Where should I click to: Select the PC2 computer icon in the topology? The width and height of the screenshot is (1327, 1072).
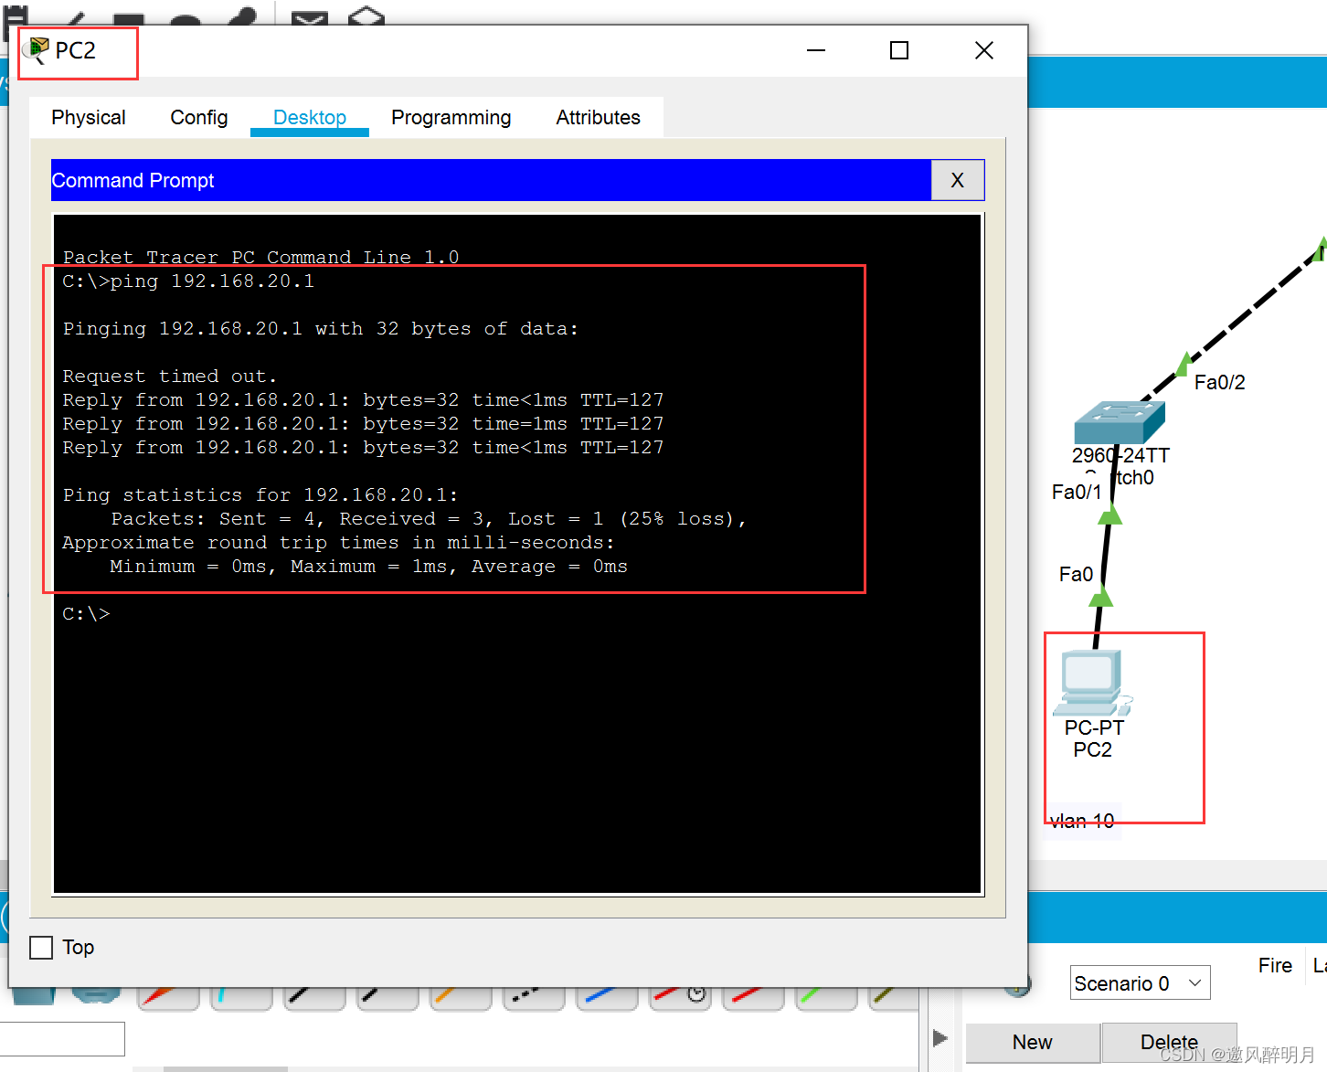(x=1092, y=683)
